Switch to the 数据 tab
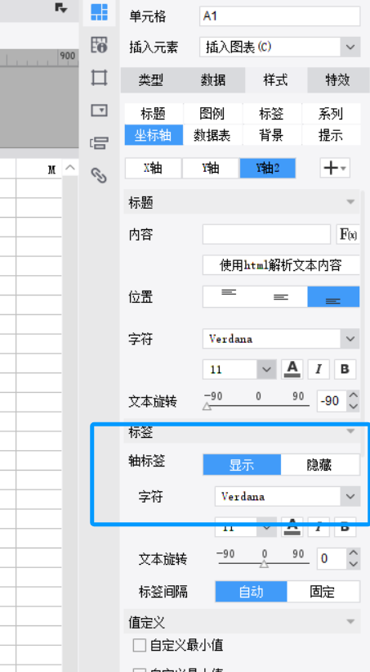Image resolution: width=370 pixels, height=672 pixels. [x=213, y=79]
